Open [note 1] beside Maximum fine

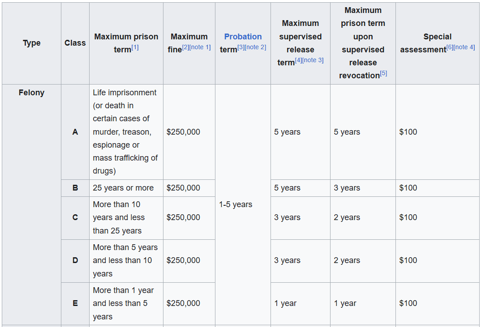pos(200,47)
